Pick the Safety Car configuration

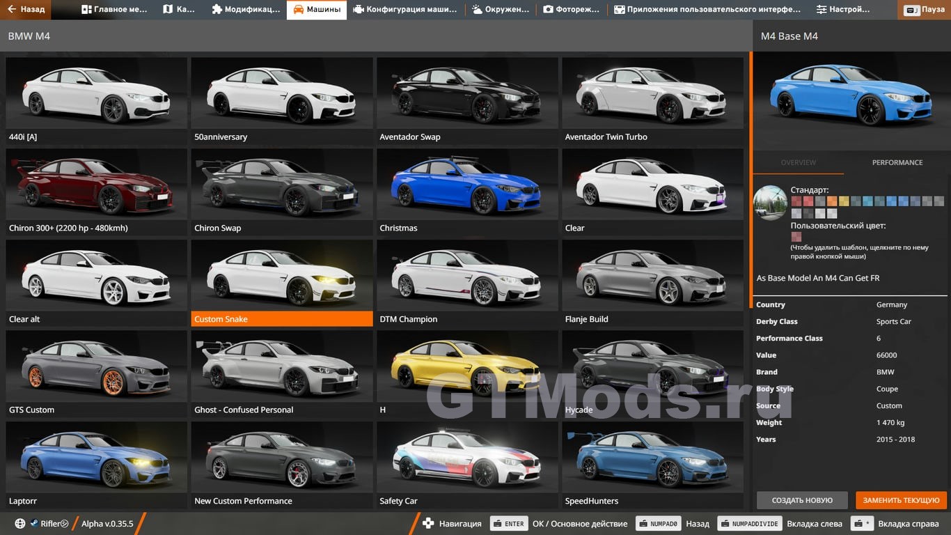coord(467,465)
